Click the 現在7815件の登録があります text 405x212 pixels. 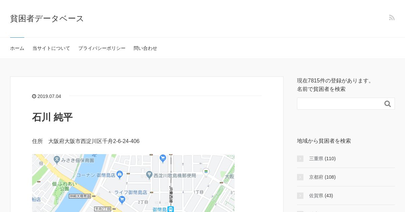335,81
